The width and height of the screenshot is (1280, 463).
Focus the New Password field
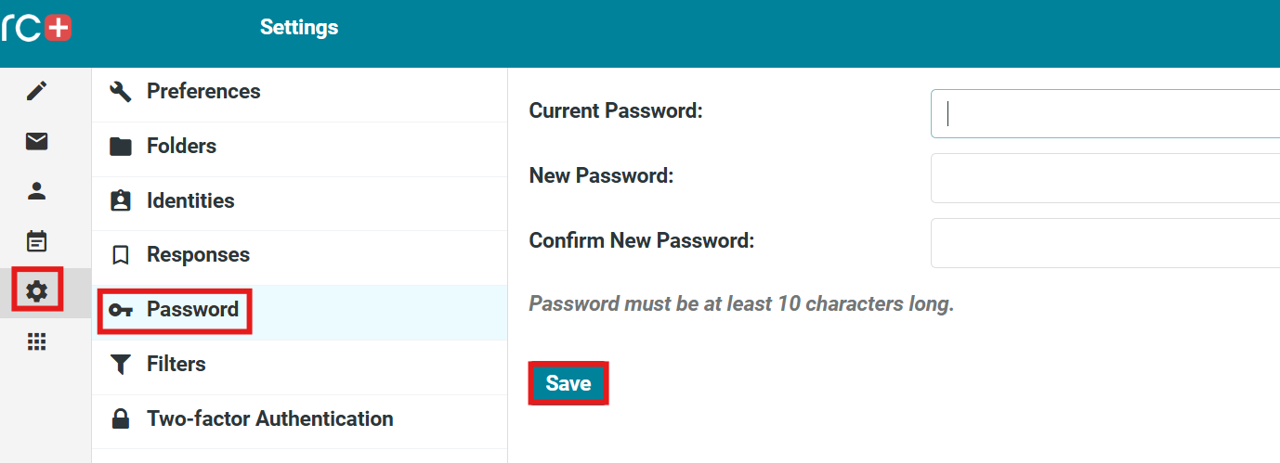(1105, 178)
